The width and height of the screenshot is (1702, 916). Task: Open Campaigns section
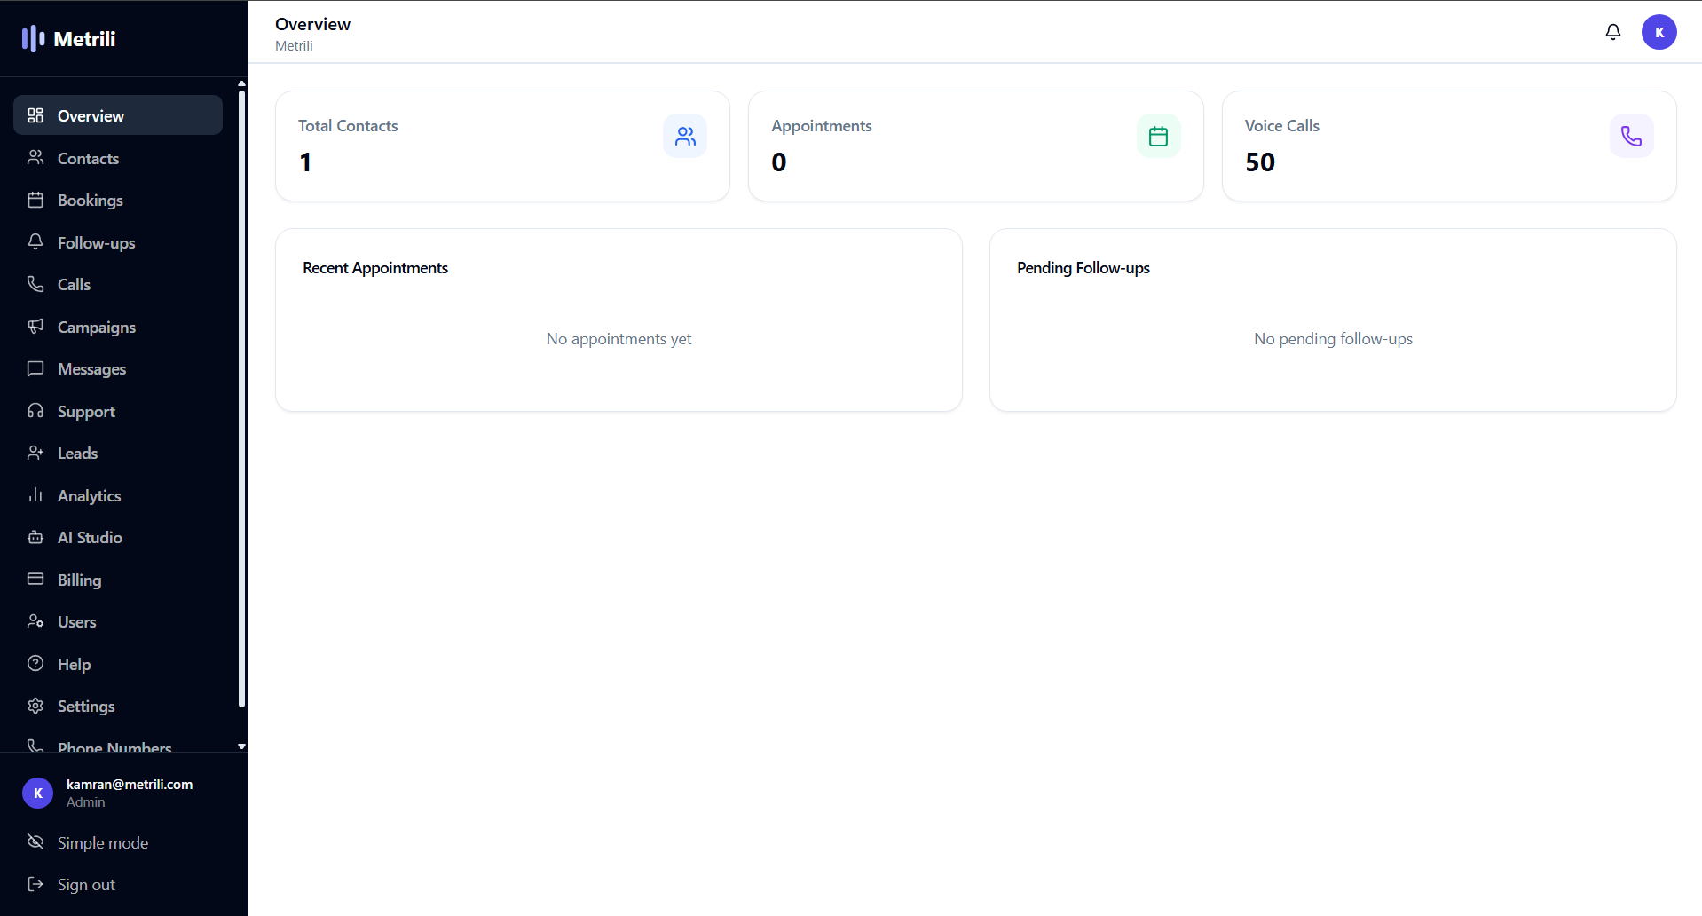click(118, 327)
